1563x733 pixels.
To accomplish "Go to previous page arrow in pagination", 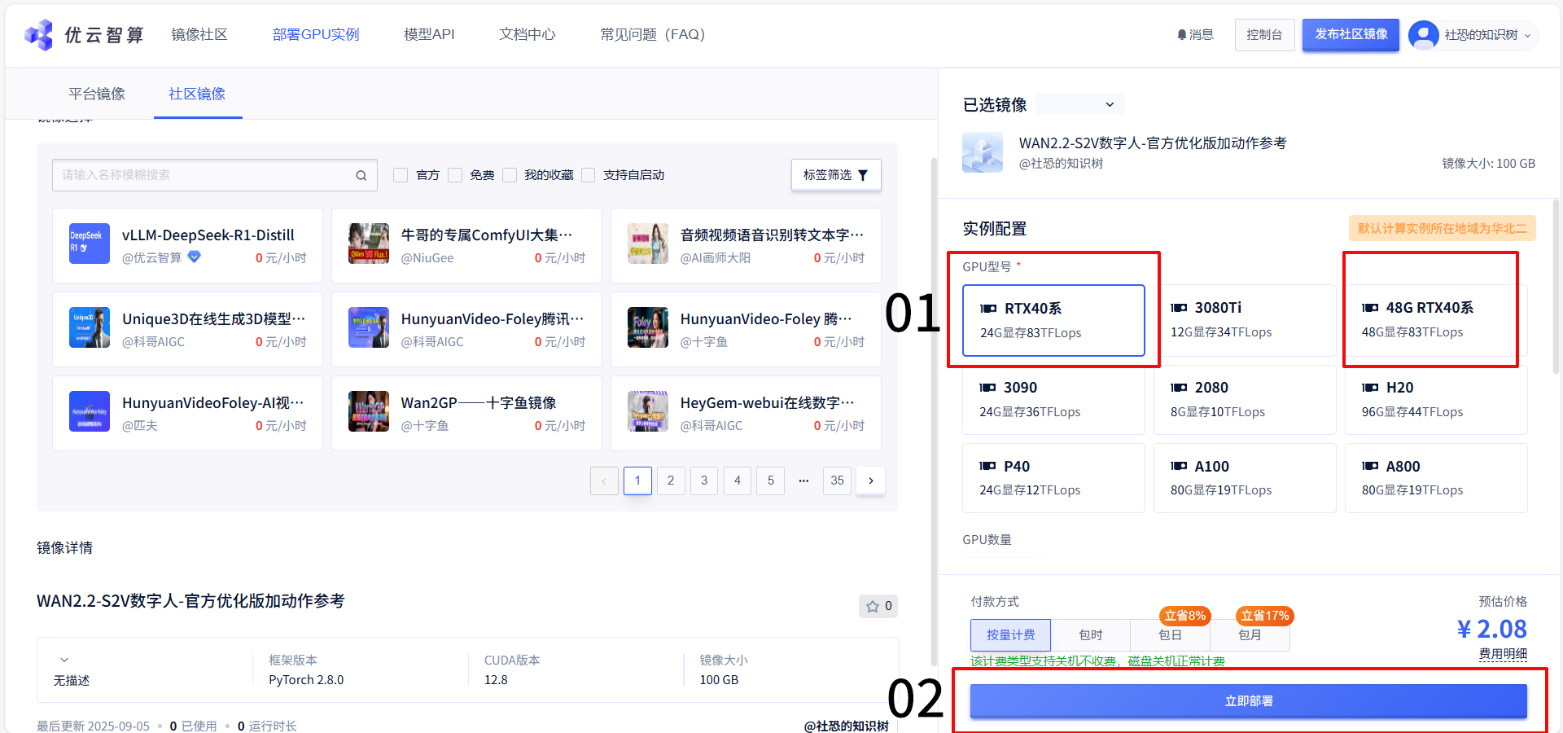I will [604, 481].
